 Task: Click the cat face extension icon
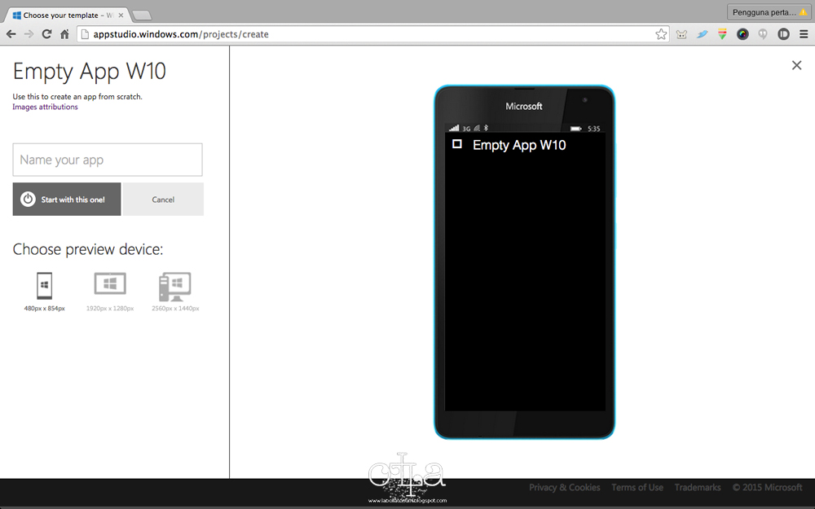(681, 34)
